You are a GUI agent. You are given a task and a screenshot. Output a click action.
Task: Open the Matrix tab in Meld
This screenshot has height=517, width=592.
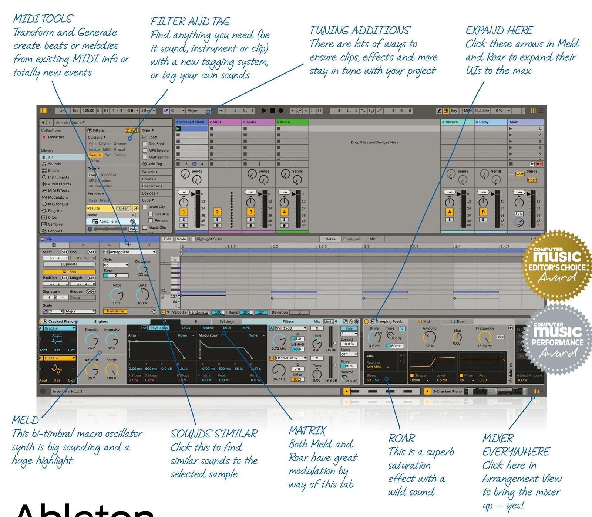tap(208, 328)
